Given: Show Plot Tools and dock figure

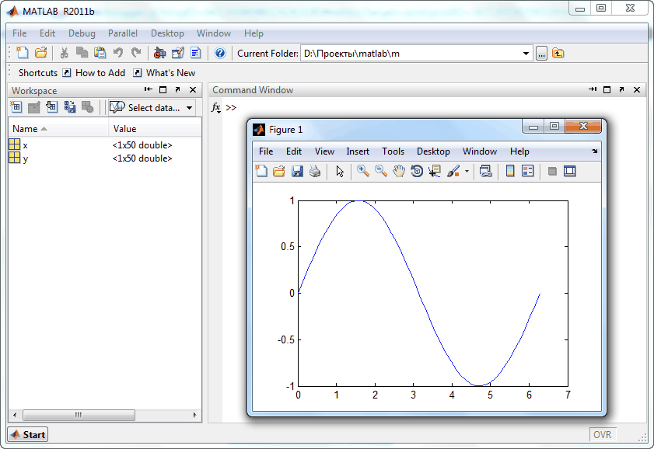Looking at the screenshot, I should (569, 171).
